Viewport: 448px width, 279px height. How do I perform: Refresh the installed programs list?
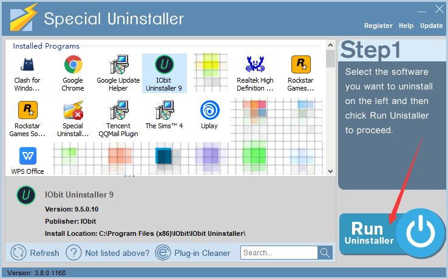tap(35, 253)
